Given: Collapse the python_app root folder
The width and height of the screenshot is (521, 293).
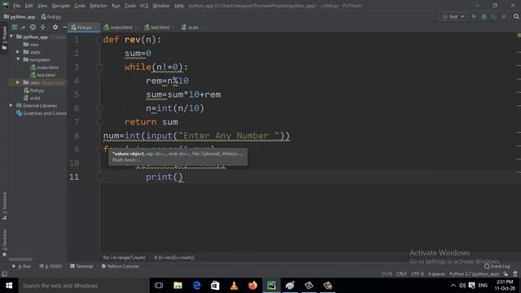Looking at the screenshot, I should pos(11,37).
